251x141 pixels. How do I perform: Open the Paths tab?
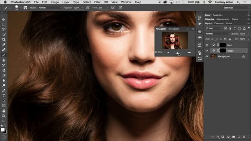click(x=229, y=23)
